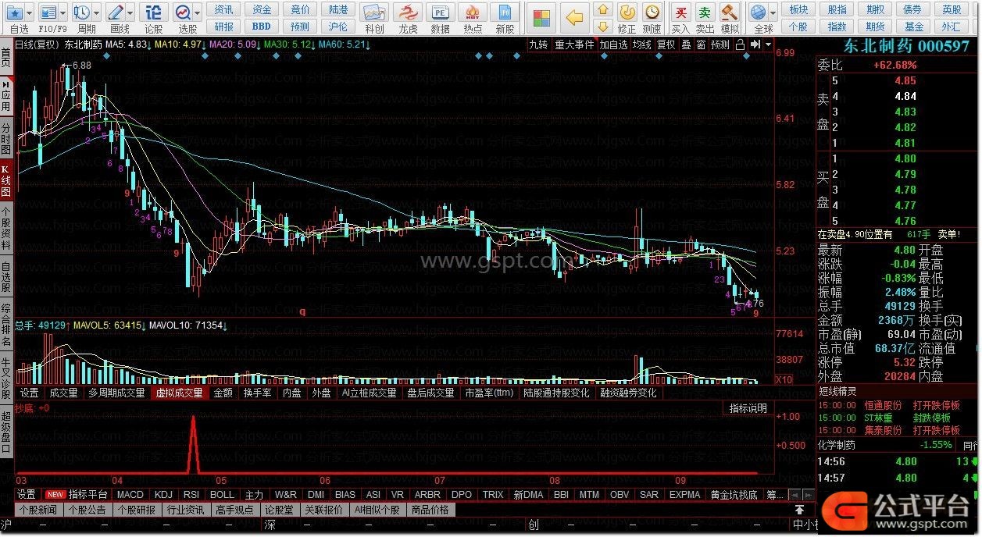The image size is (982, 537).
Task: Open the 数据 PE data icon
Action: [x=441, y=13]
